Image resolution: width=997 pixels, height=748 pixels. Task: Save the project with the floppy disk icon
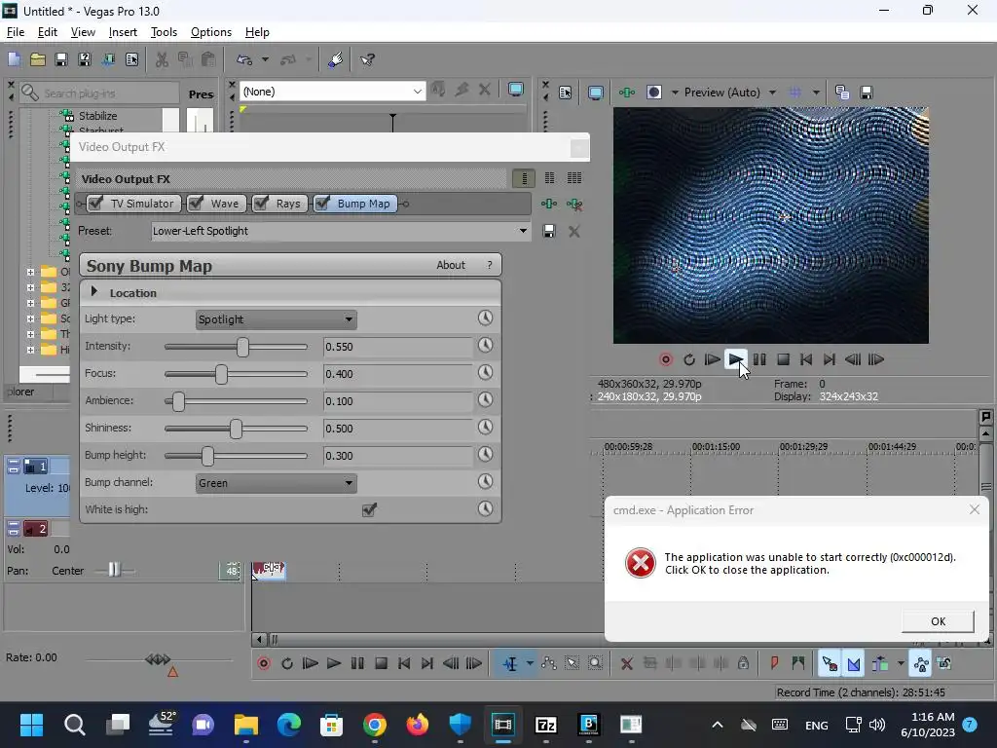point(61,59)
